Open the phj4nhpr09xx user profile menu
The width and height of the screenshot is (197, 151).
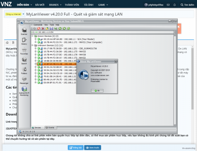[154, 5]
